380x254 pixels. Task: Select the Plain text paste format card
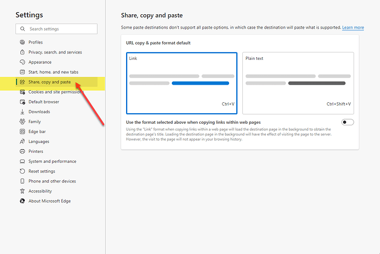(298, 83)
